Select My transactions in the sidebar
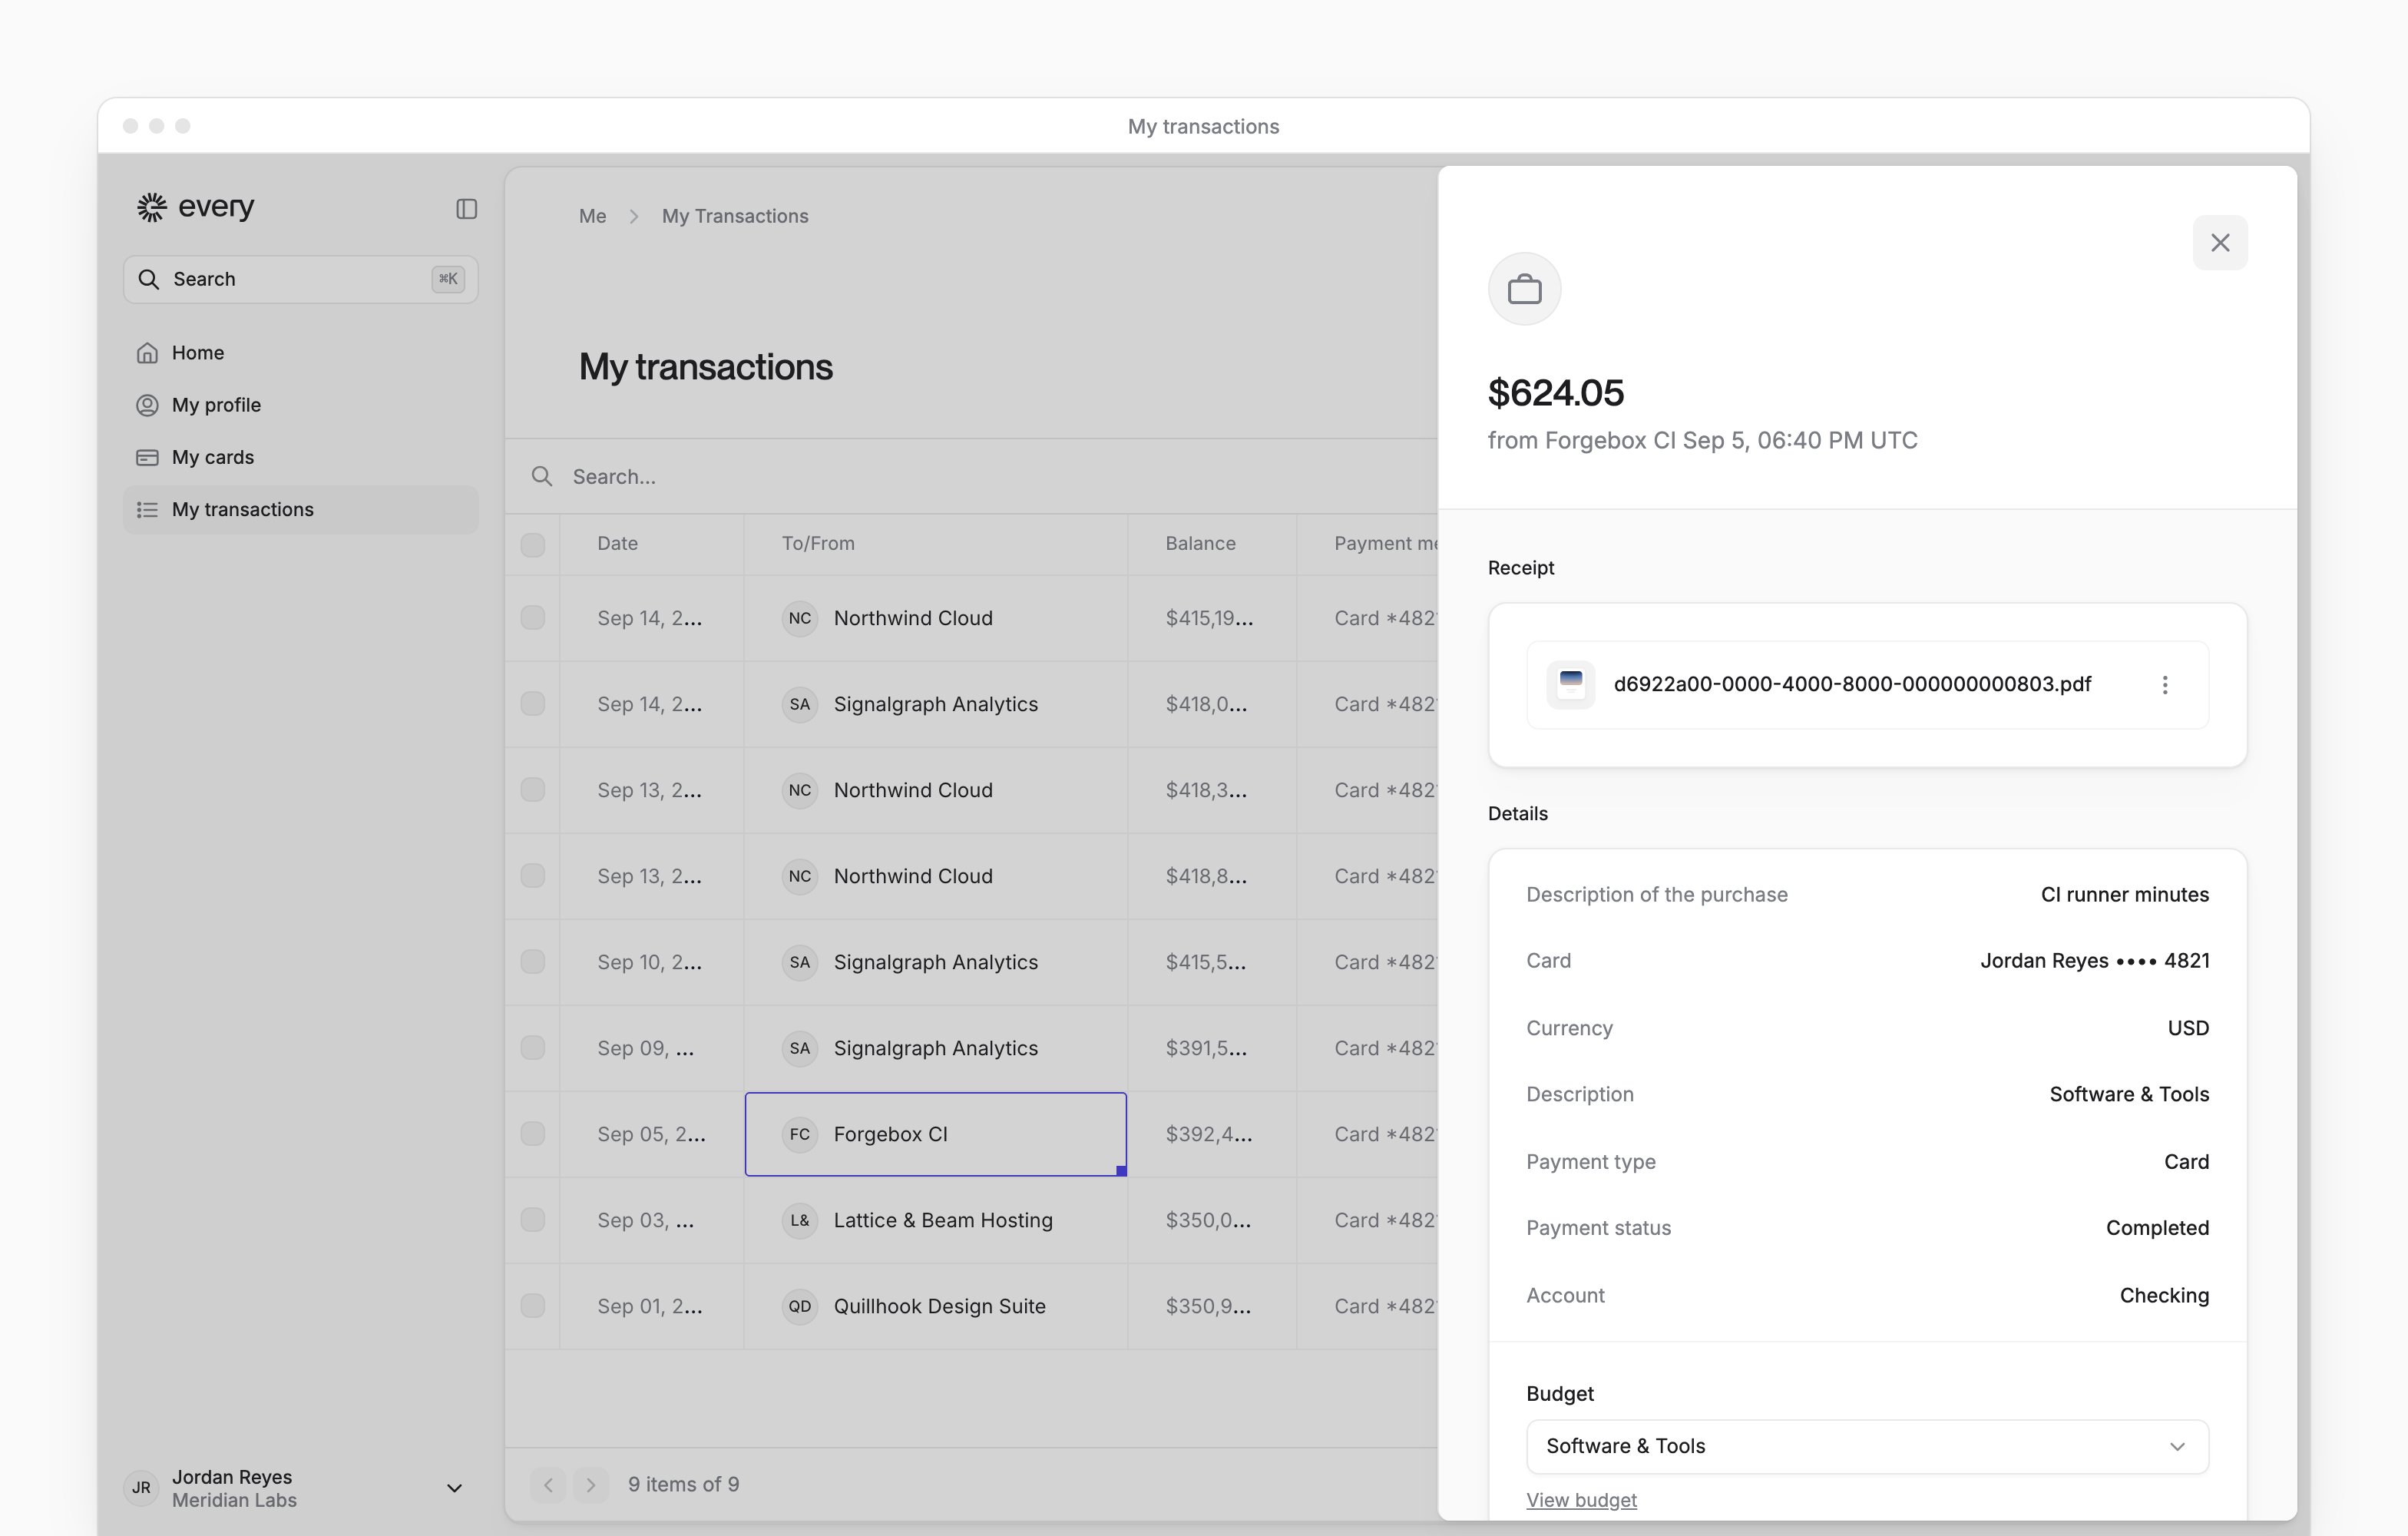Screen dimensions: 2408x1536 pyautogui.click(x=300, y=510)
